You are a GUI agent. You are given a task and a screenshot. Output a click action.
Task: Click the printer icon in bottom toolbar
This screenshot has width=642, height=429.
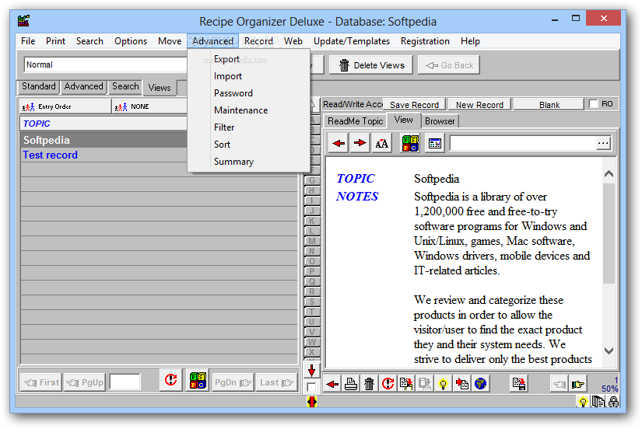coord(351,384)
